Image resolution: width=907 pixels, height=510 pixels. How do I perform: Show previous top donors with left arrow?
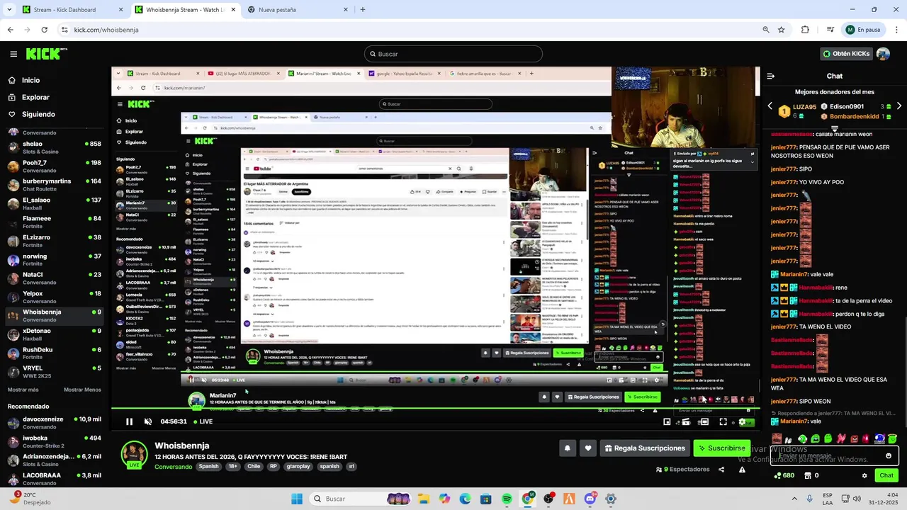coord(770,106)
